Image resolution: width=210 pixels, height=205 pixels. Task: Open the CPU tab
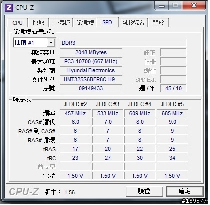pyautogui.click(x=17, y=23)
